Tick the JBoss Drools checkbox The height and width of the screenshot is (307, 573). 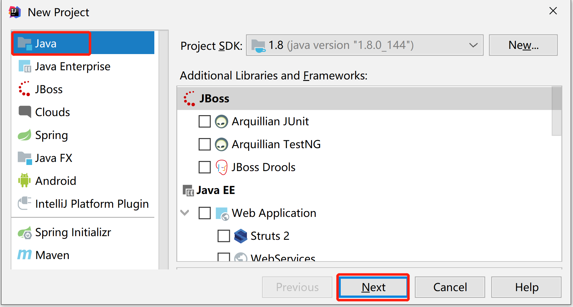click(x=204, y=167)
